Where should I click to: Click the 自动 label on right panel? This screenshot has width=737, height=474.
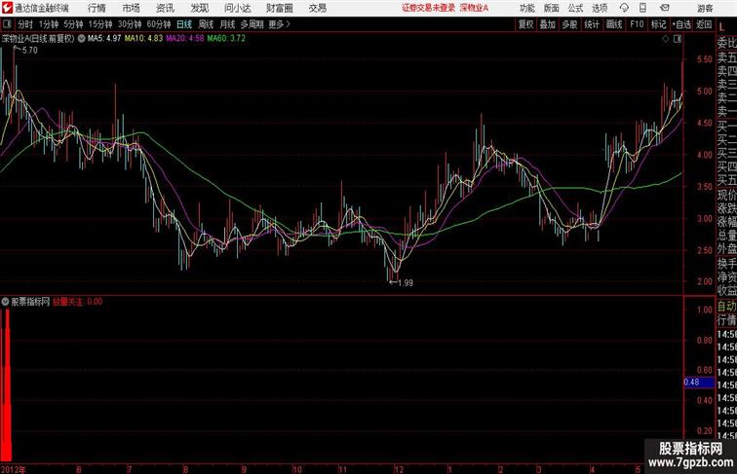726,307
